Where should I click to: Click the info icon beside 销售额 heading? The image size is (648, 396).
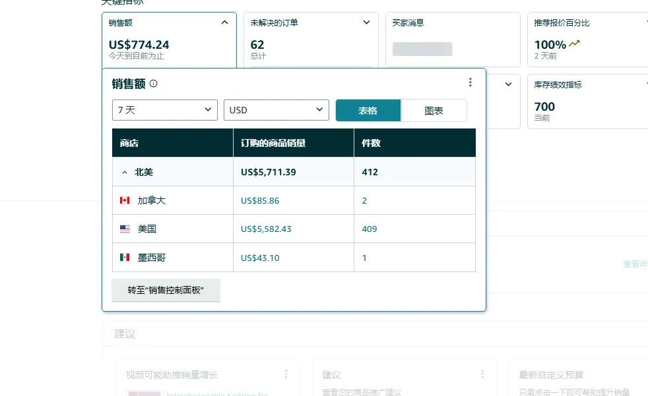[153, 84]
